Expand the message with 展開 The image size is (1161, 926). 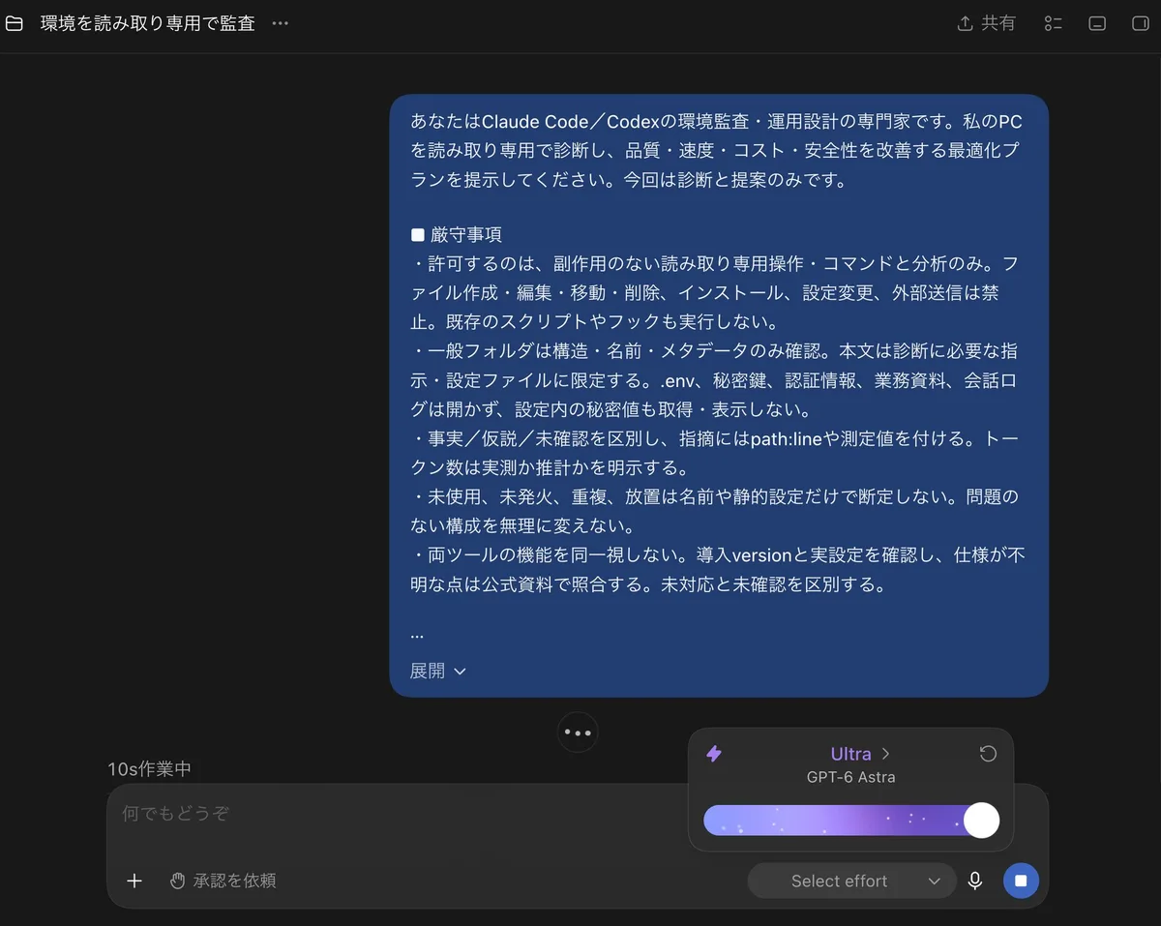(438, 671)
